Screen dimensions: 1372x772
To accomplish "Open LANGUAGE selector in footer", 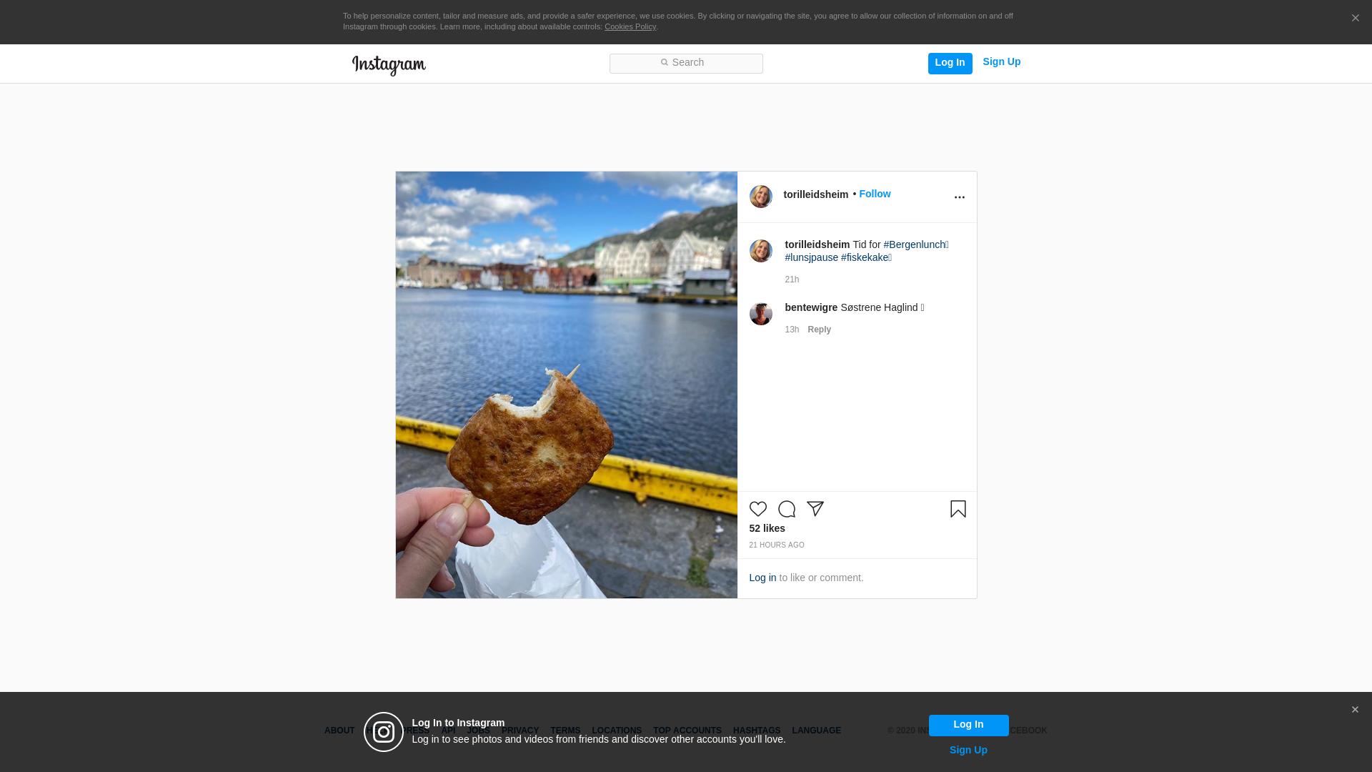I will (x=816, y=731).
